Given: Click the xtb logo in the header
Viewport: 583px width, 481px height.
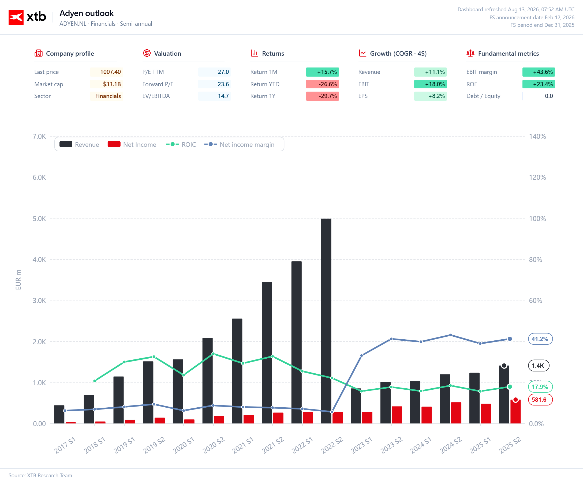Looking at the screenshot, I should (27, 17).
